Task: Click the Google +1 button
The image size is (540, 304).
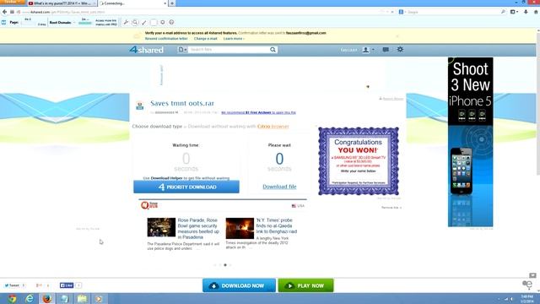Action: [x=40, y=285]
